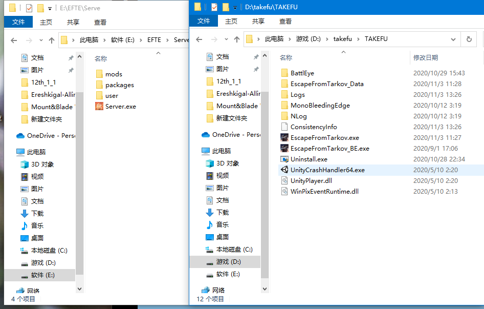
Task: Click the 2020/11/3 11:27 date of EscapeFromTarkov.exe
Action: (437, 138)
